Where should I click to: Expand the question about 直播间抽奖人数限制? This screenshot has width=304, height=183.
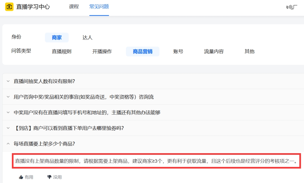(45, 81)
